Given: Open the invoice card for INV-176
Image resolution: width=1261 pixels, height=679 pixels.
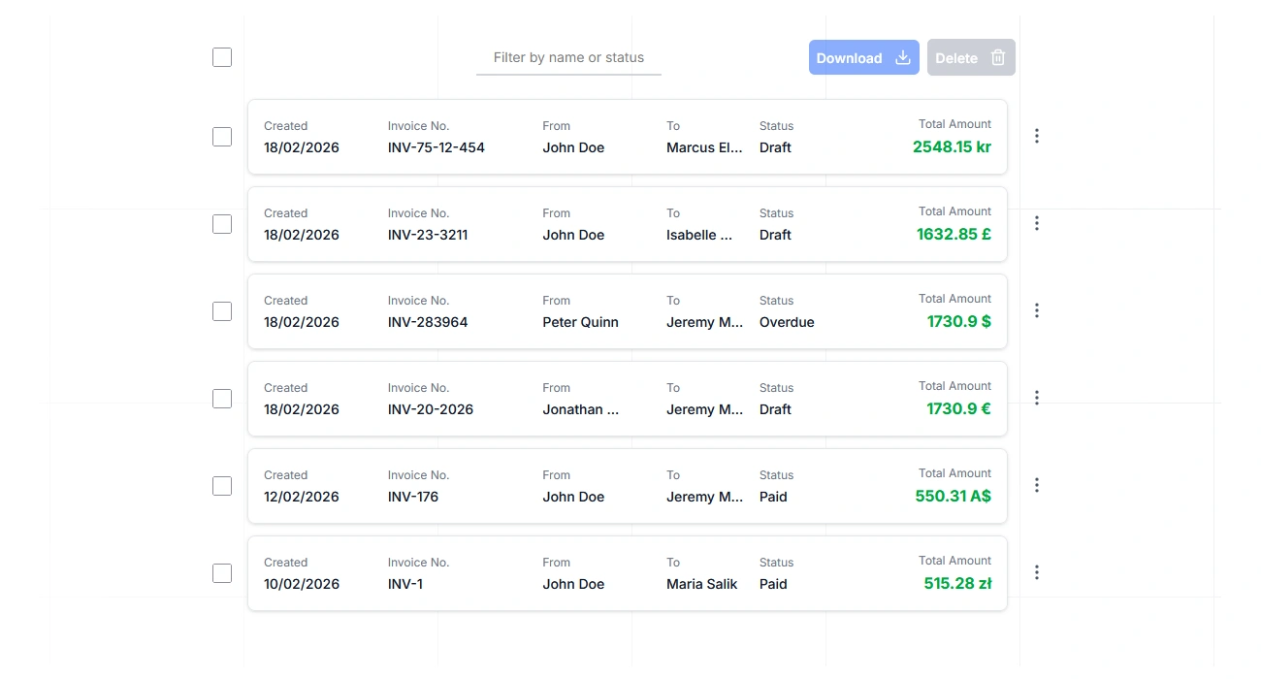Looking at the screenshot, I should 628,485.
